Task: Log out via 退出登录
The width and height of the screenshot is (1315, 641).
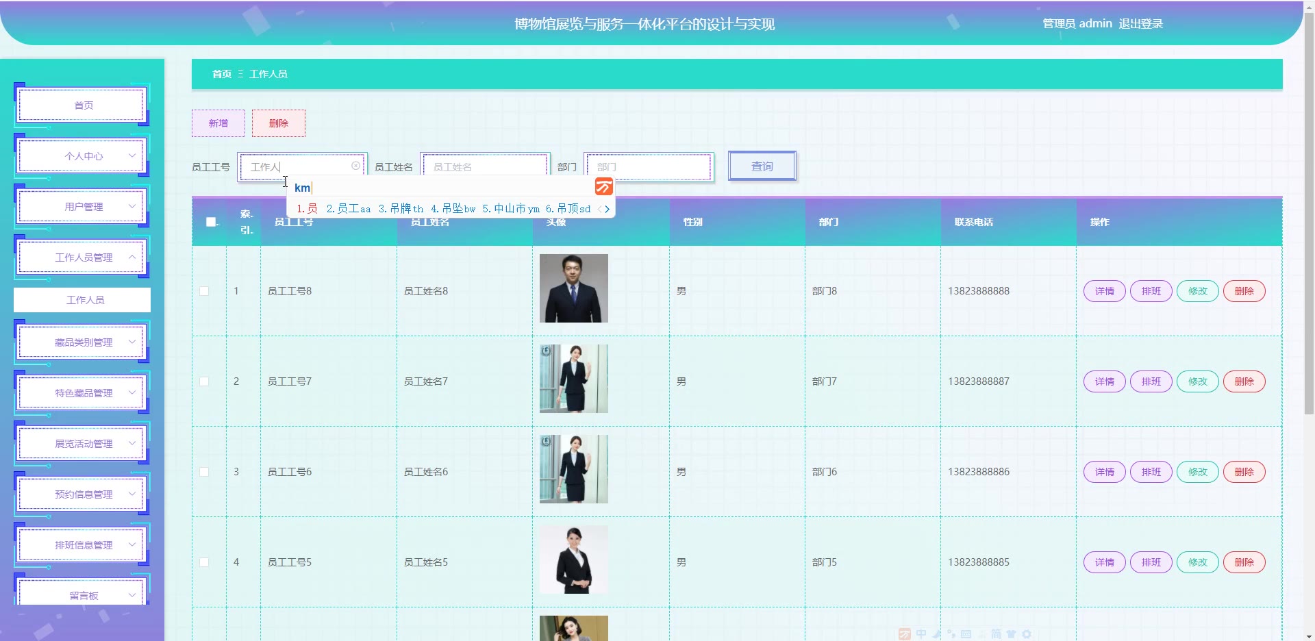Action: [1141, 24]
